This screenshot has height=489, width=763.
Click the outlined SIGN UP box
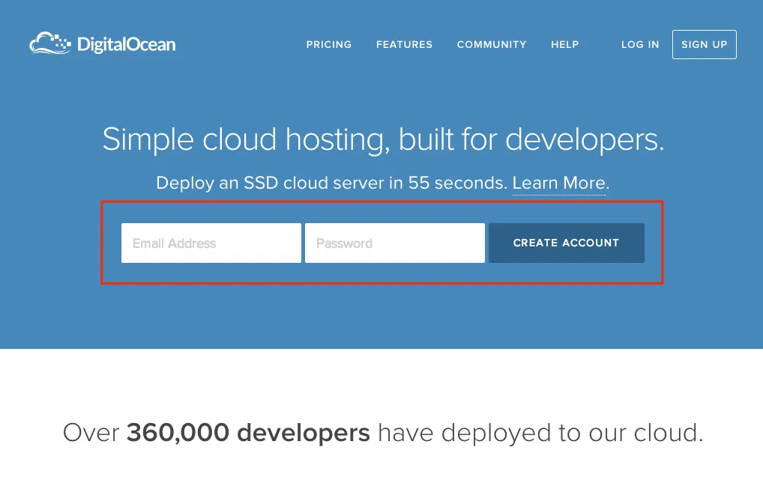pos(704,44)
